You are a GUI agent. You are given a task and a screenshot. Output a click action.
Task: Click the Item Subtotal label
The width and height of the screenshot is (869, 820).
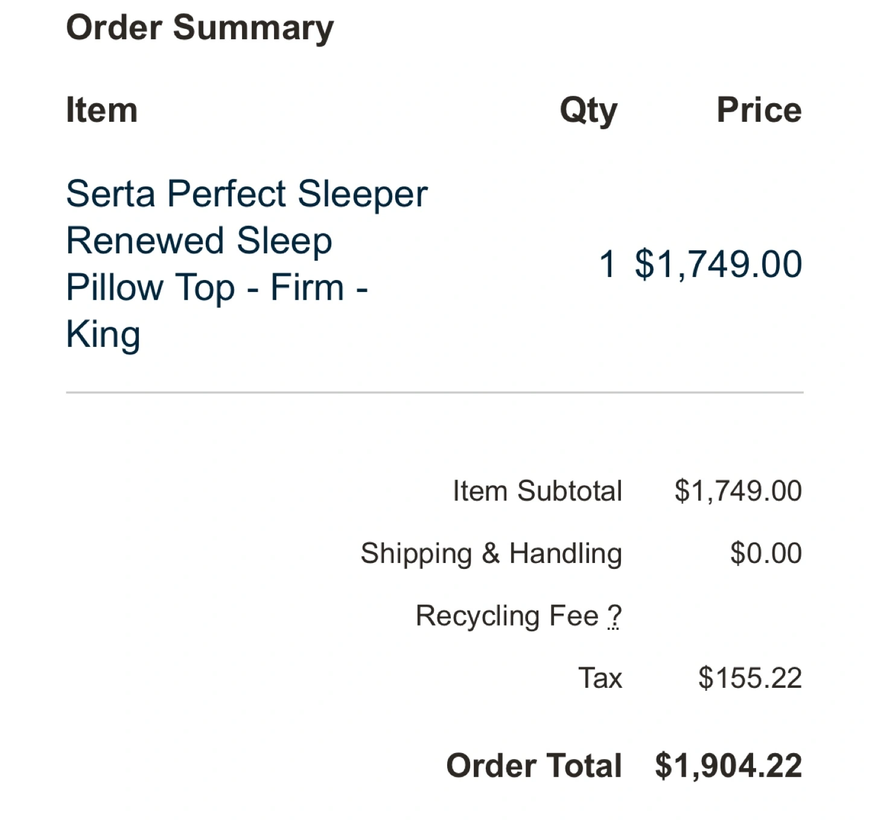tap(537, 491)
